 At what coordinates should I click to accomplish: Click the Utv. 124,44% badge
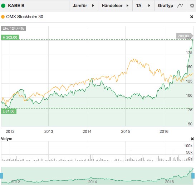[13, 29]
